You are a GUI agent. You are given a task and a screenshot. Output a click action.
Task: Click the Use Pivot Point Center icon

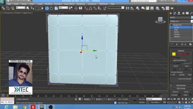click(71, 8)
